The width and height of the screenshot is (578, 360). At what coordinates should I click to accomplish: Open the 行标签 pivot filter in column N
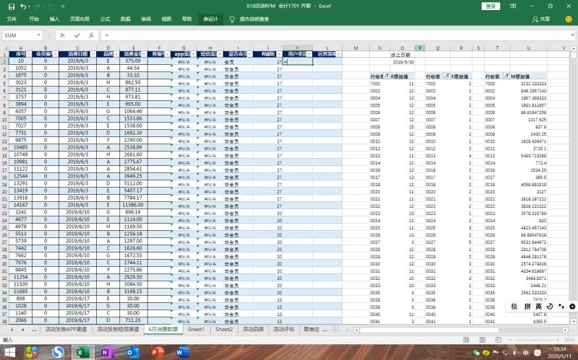click(x=387, y=76)
